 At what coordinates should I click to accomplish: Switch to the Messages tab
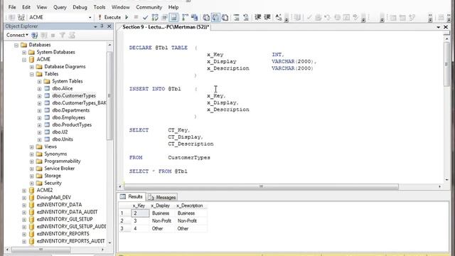pos(162,198)
